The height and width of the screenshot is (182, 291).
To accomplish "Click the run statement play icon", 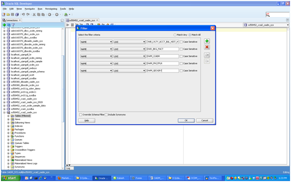I will coord(68,25).
